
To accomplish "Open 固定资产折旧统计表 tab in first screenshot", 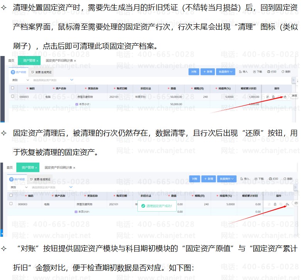I will (x=59, y=61).
